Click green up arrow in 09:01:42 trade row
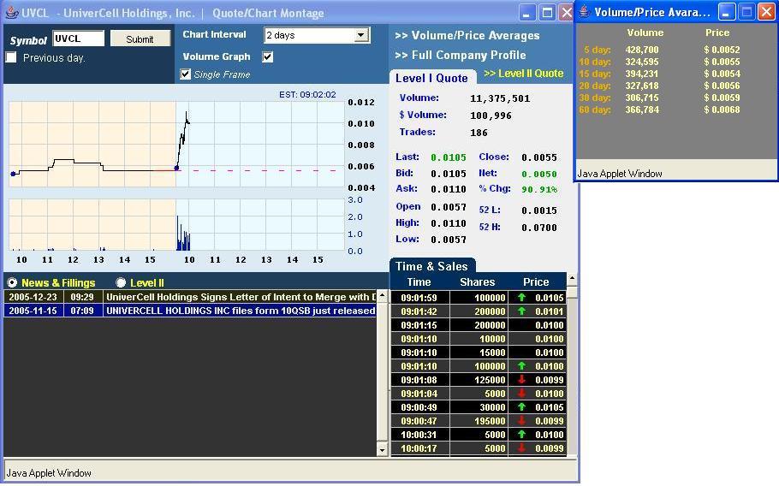 click(x=521, y=311)
